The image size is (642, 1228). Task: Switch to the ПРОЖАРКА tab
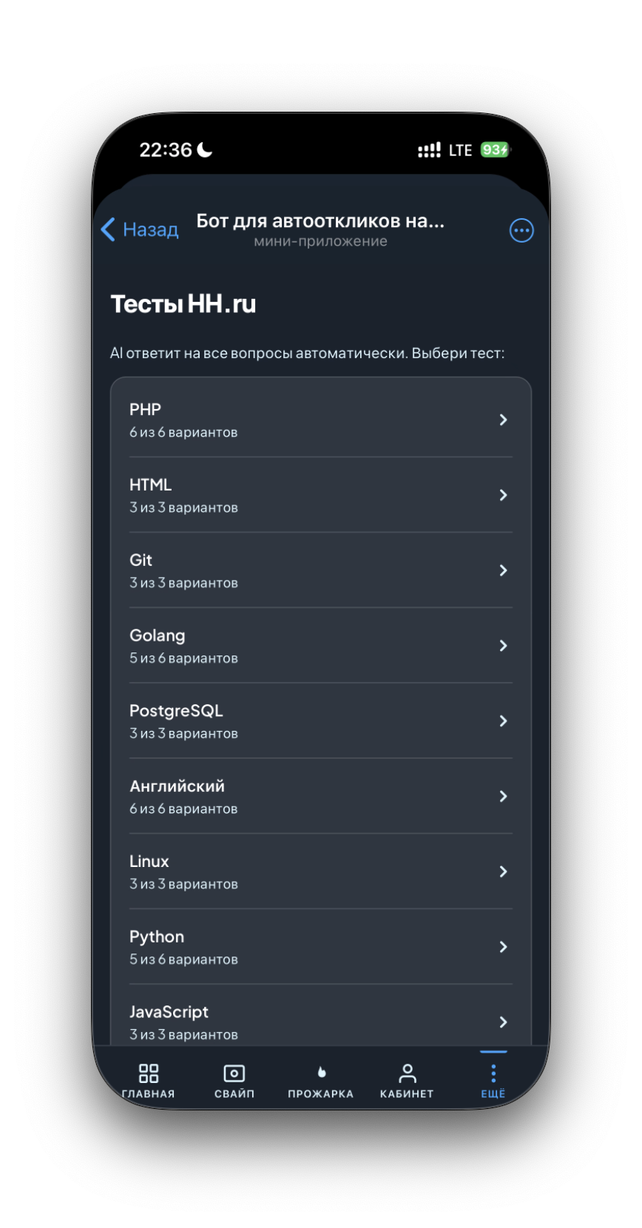(320, 1080)
